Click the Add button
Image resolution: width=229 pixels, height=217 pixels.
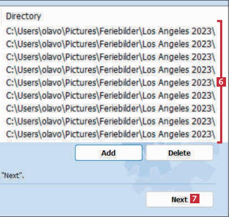click(109, 153)
